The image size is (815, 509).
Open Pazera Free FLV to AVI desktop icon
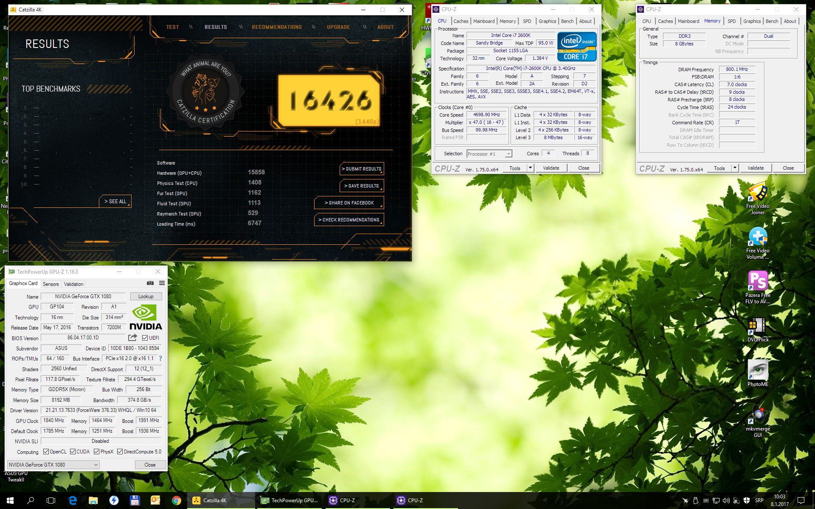click(x=758, y=288)
